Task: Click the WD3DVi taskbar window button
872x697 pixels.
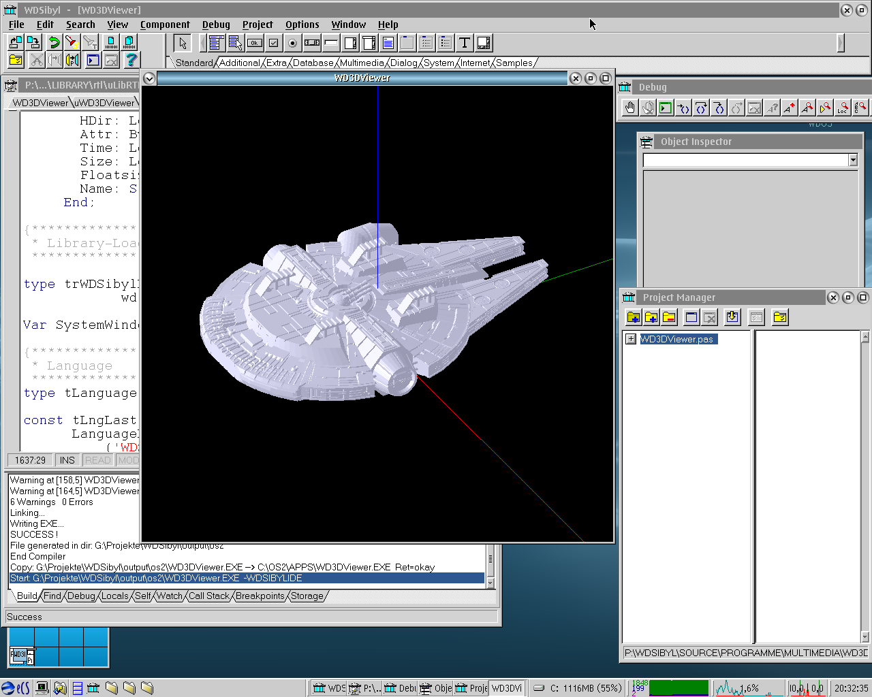Action: coord(506,688)
